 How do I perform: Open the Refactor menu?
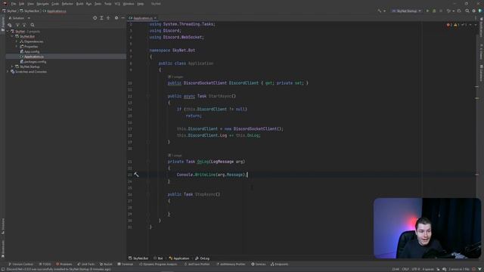(x=67, y=4)
